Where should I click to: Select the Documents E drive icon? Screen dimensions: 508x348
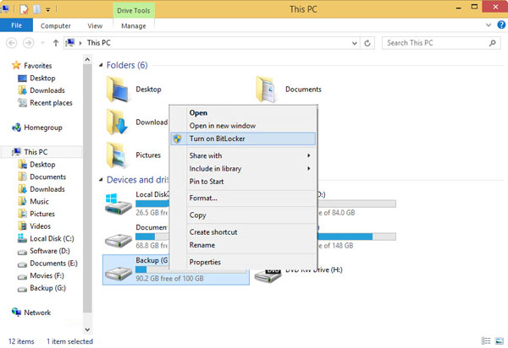[118, 239]
